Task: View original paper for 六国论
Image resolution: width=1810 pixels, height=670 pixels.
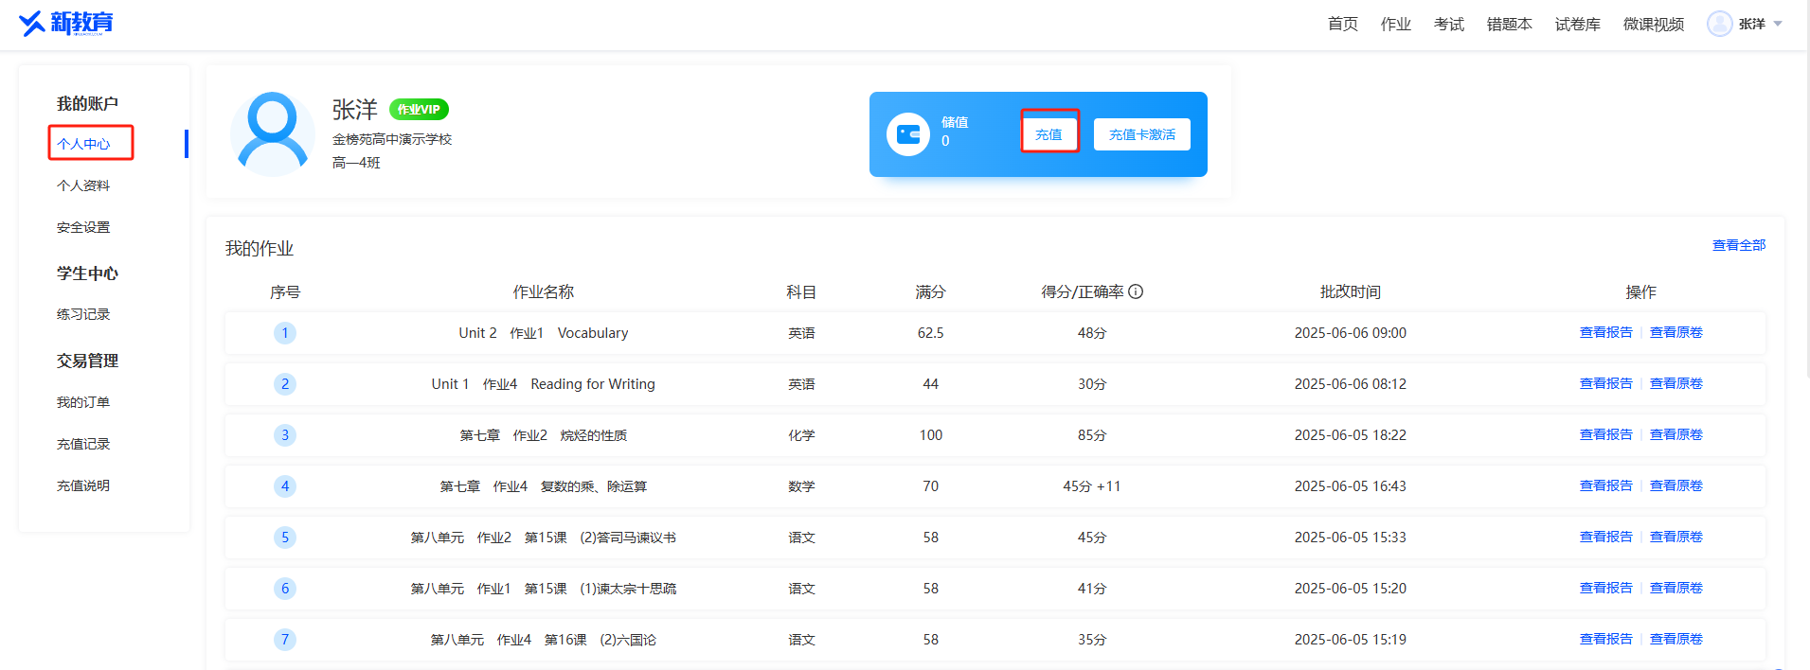Action: (1676, 639)
